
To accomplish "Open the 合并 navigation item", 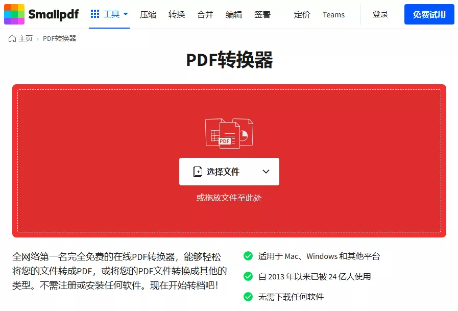I will 205,15.
